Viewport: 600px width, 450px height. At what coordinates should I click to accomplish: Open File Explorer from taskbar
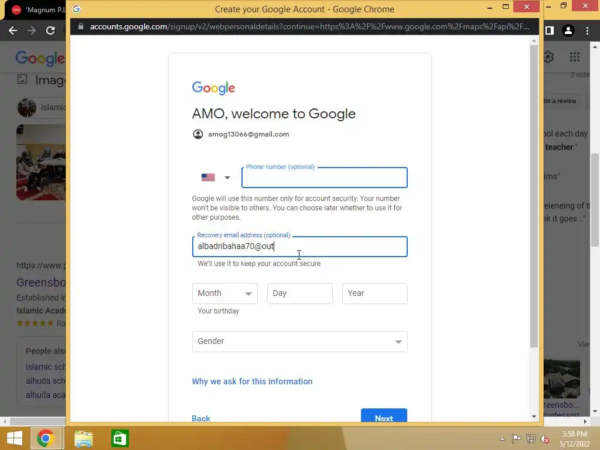coord(83,438)
